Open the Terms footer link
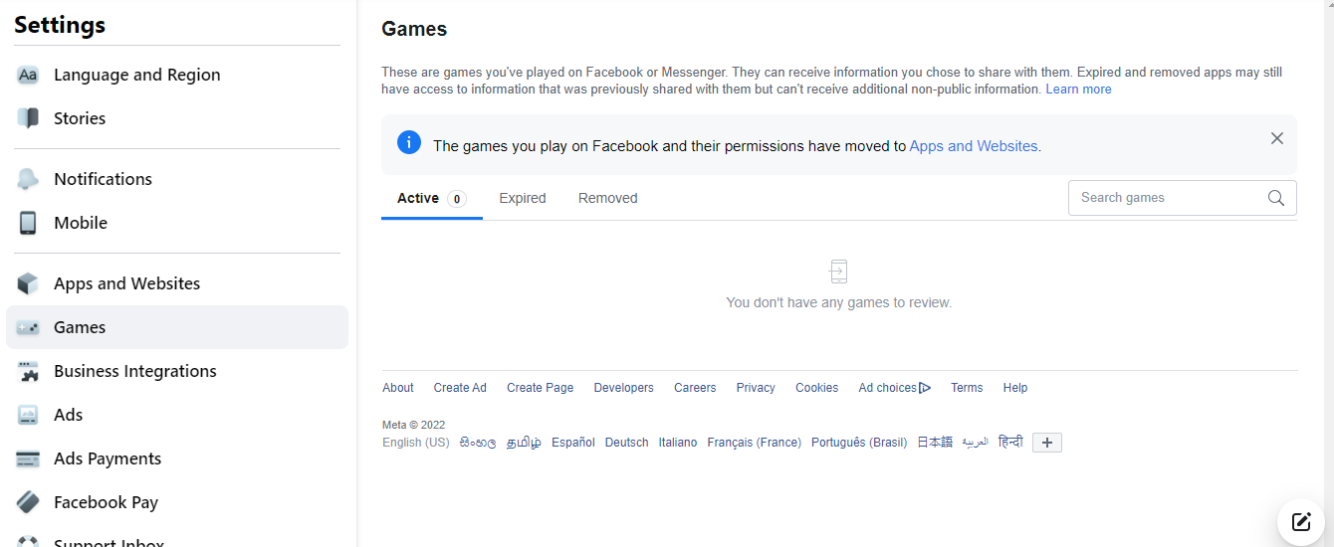Screen dimensions: 1334x547 click(x=967, y=388)
